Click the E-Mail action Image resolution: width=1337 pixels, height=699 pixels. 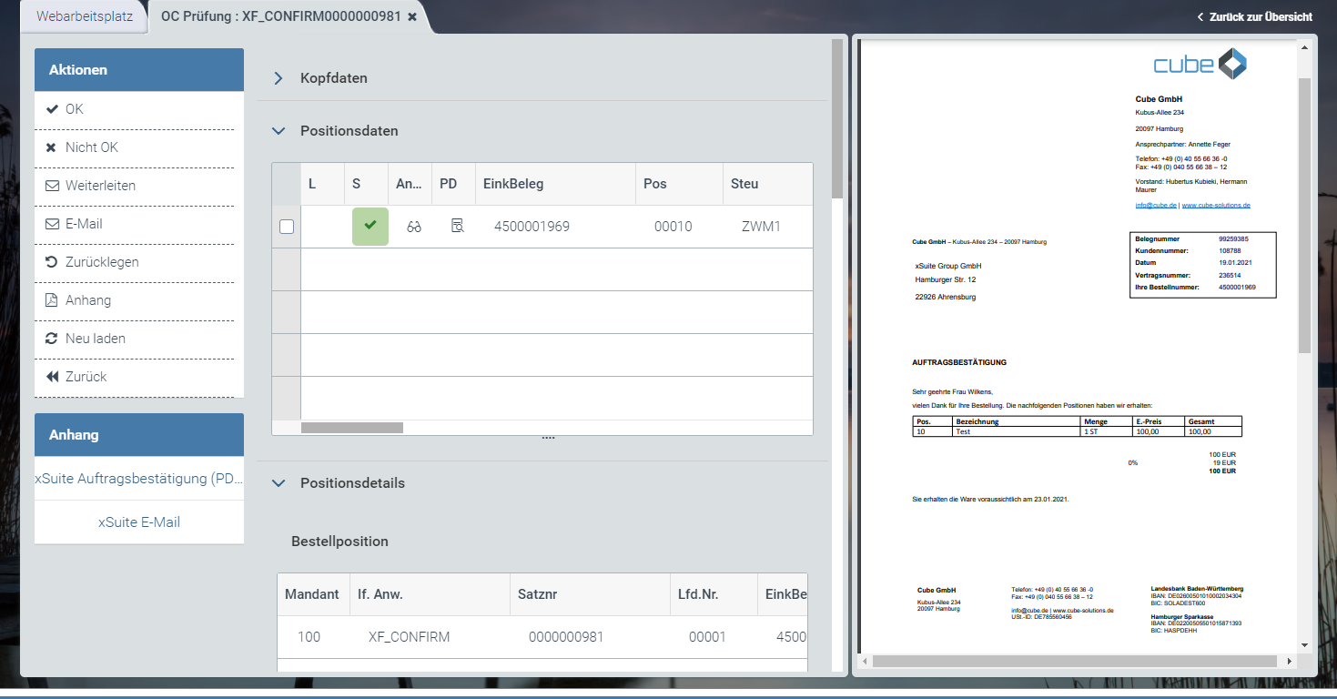pos(84,224)
